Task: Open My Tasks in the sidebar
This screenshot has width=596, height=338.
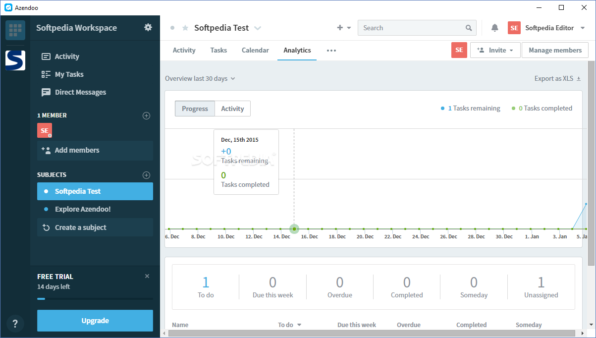Action: 69,74
